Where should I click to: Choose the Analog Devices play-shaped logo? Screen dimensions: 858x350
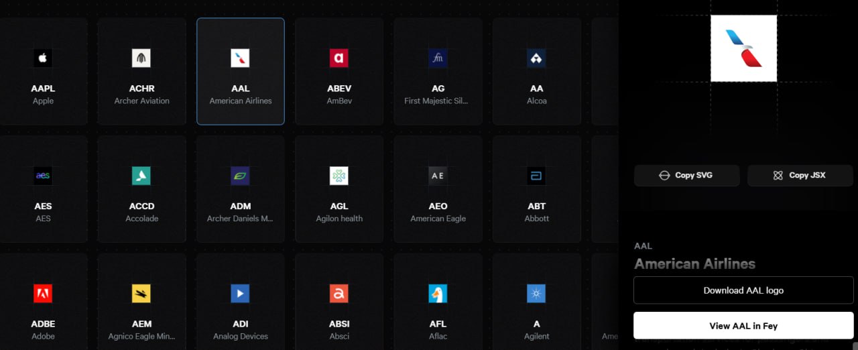click(x=240, y=294)
